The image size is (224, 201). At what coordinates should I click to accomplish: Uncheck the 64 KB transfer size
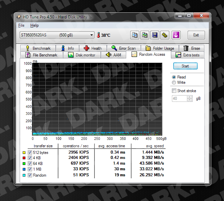tap(30, 163)
